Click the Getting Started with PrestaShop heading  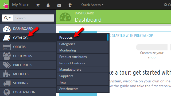pyautogui.click(x=131, y=35)
